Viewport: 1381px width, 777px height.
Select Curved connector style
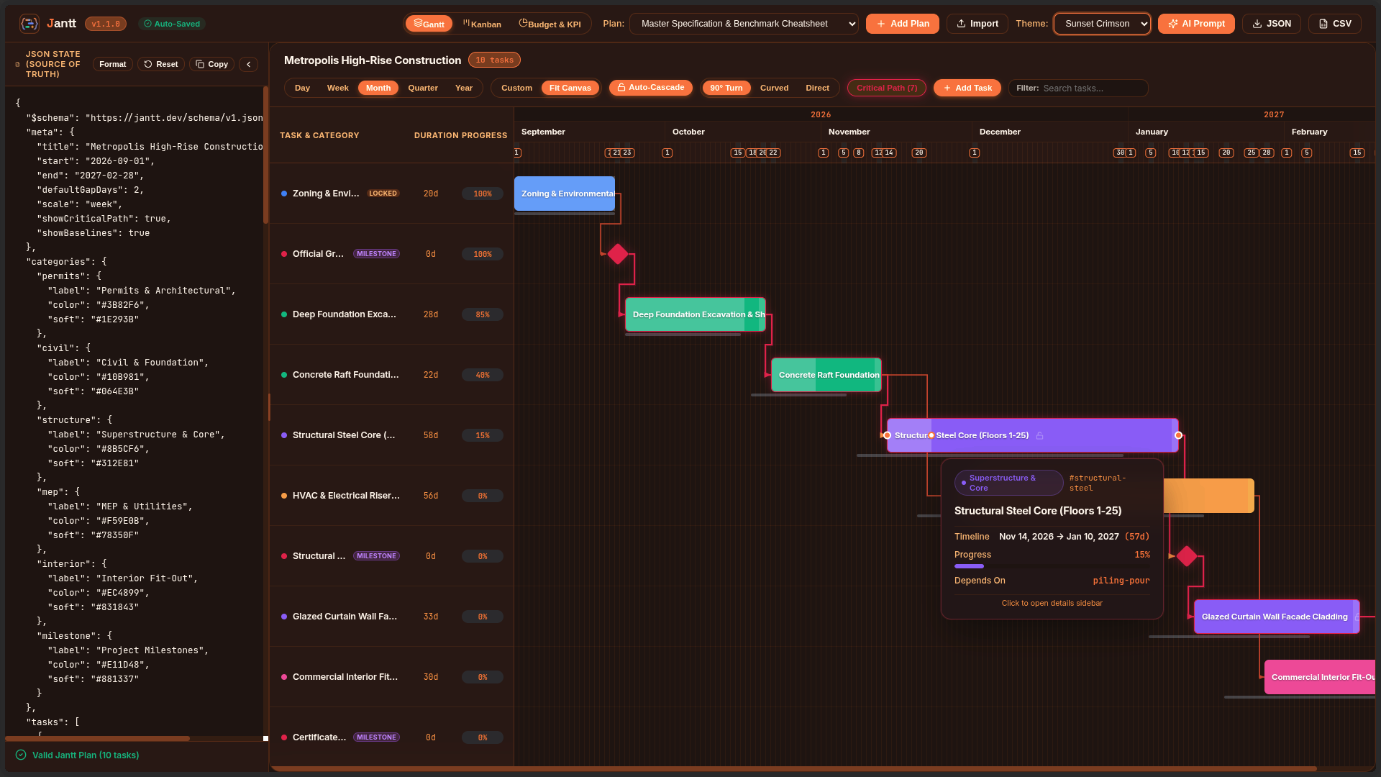pos(774,88)
